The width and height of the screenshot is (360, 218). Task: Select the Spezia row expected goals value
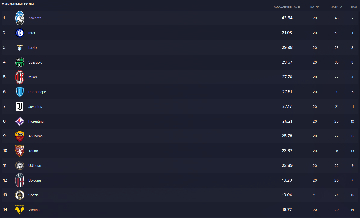[287, 195]
